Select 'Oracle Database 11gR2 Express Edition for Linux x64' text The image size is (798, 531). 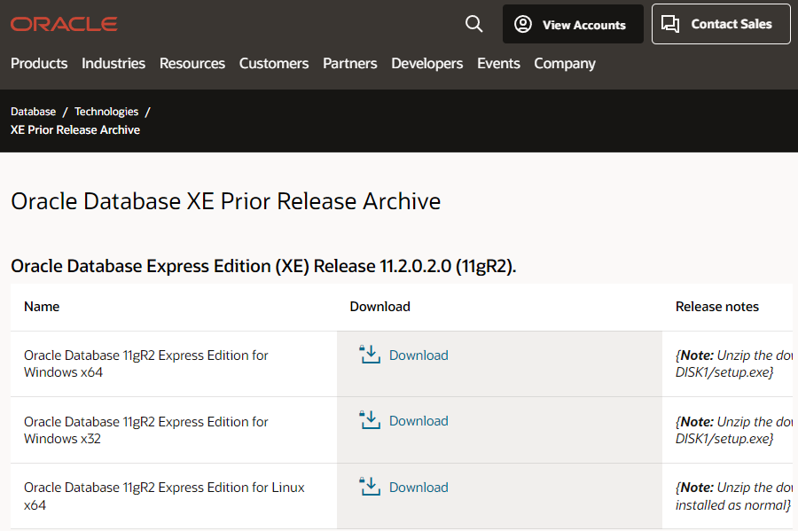pos(164,496)
